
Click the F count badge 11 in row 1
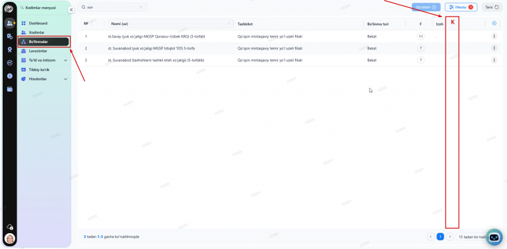pyautogui.click(x=421, y=36)
